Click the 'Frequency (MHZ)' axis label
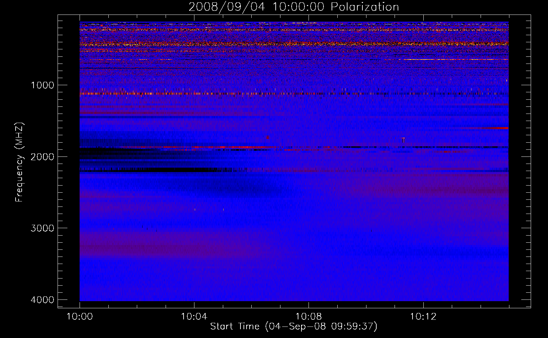Image resolution: width=548 pixels, height=338 pixels. (19, 162)
